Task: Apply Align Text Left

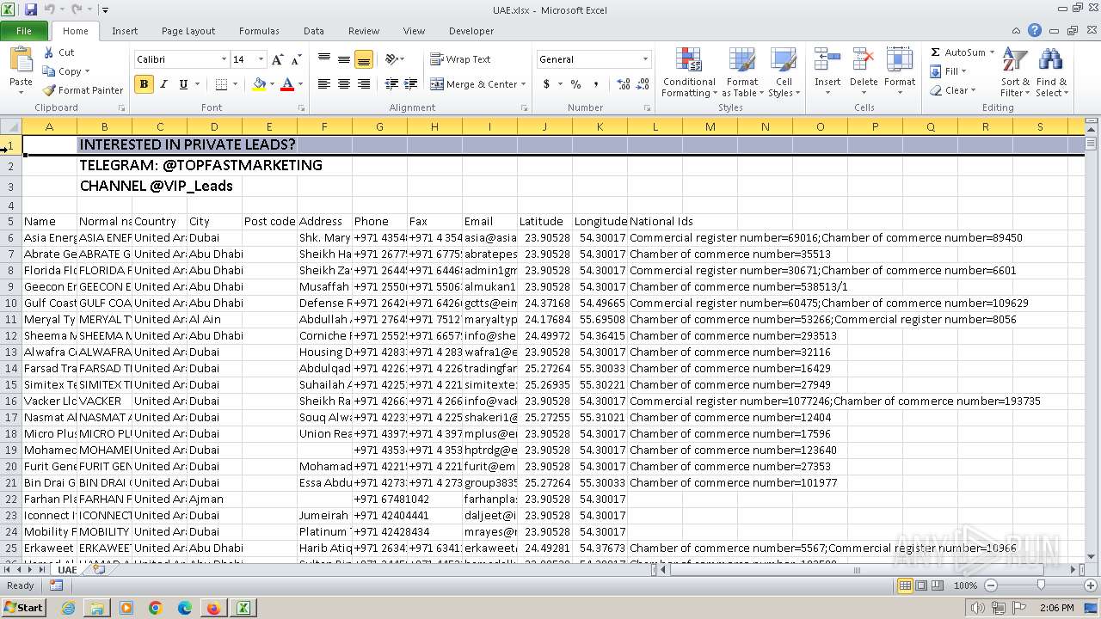Action: pos(324,84)
